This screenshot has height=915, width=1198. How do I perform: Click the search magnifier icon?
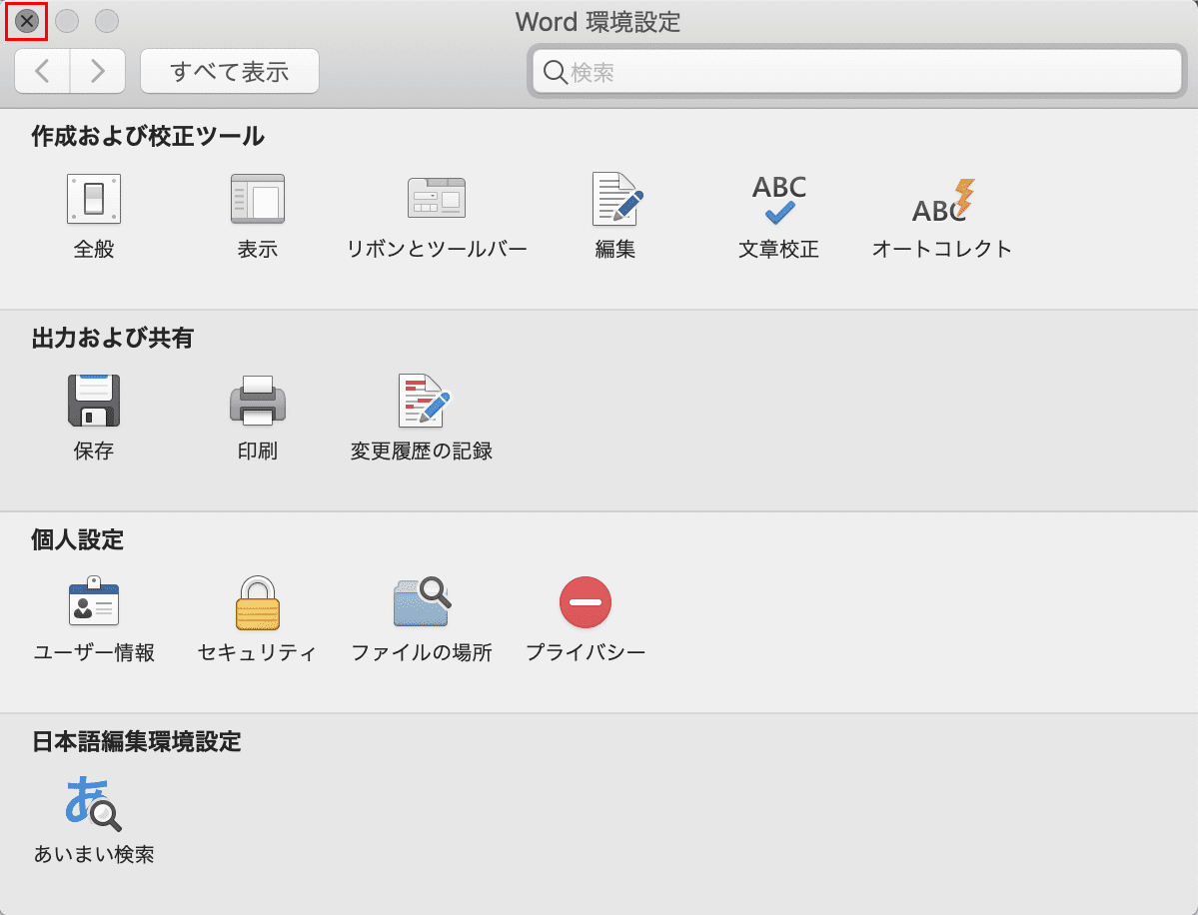[555, 72]
